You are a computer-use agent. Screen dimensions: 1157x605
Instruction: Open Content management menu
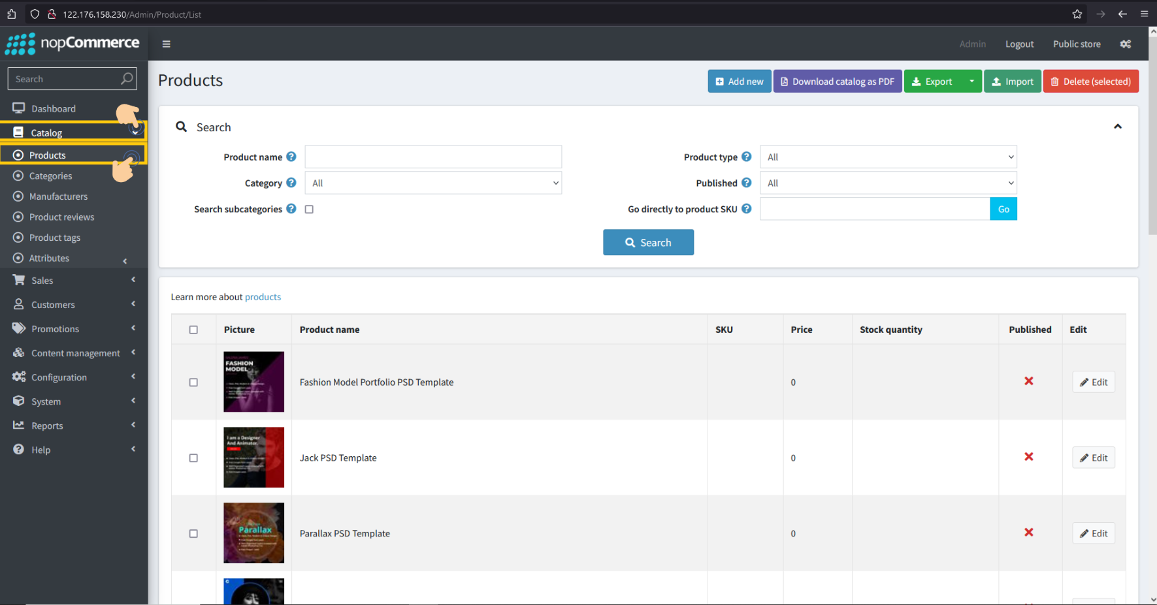[74, 352]
